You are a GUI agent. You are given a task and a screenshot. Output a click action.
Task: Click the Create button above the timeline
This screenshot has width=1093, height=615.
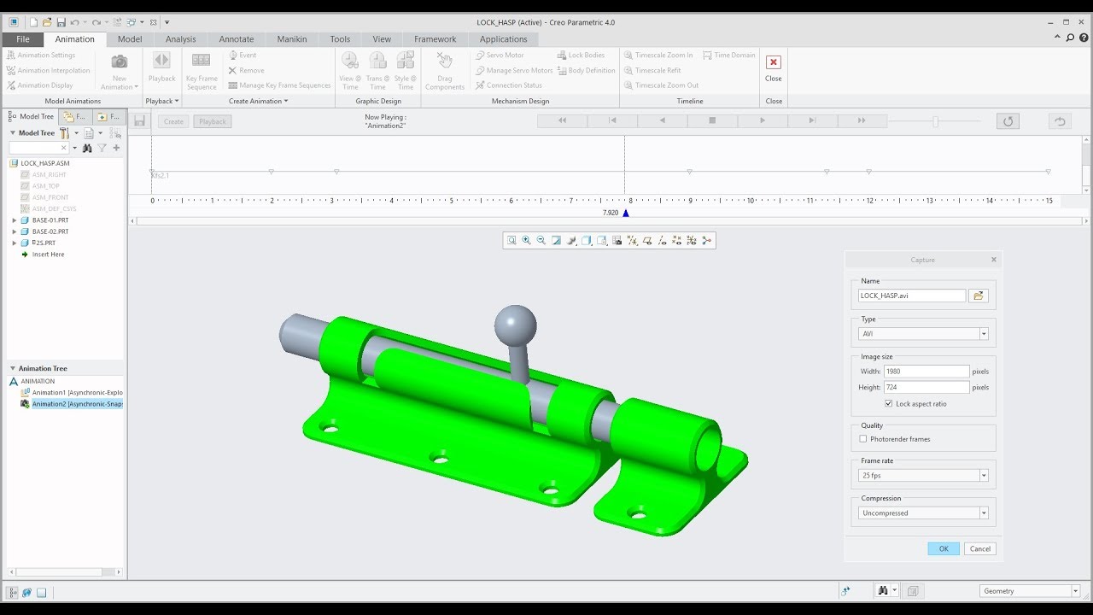click(173, 121)
